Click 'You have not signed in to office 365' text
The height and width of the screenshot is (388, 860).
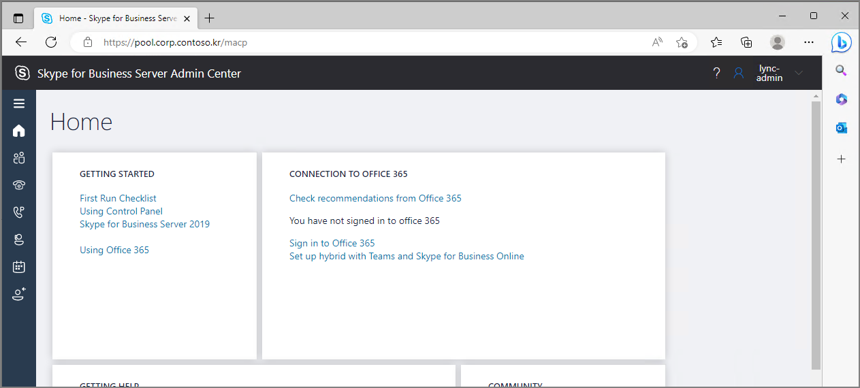click(364, 221)
